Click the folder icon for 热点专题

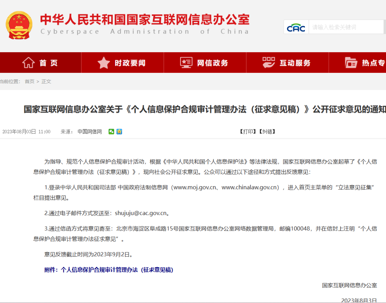351,63
